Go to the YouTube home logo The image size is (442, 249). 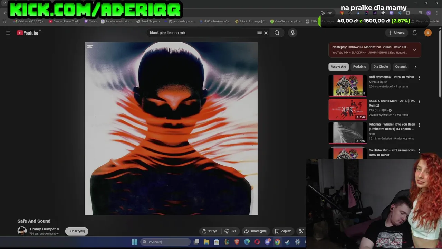click(x=28, y=33)
